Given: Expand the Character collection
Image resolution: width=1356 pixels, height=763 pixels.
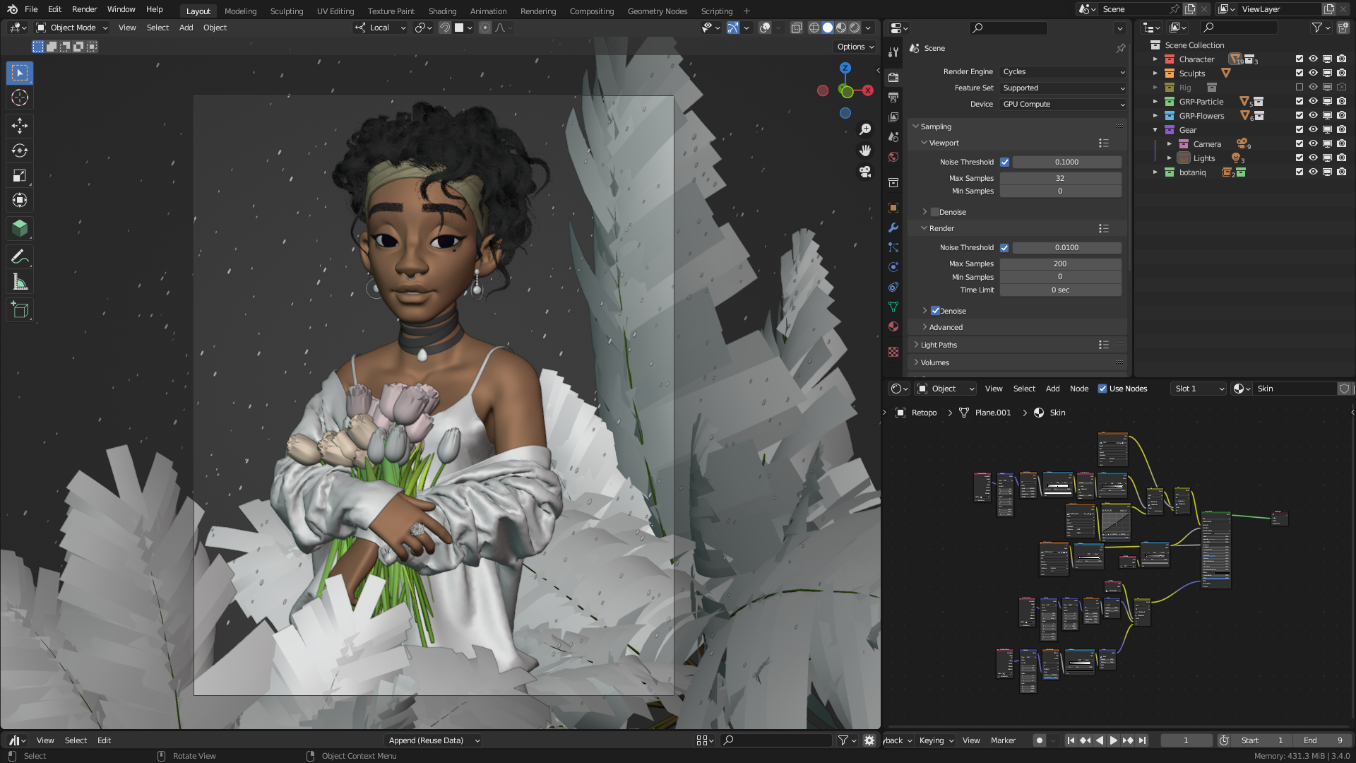Looking at the screenshot, I should (1155, 59).
